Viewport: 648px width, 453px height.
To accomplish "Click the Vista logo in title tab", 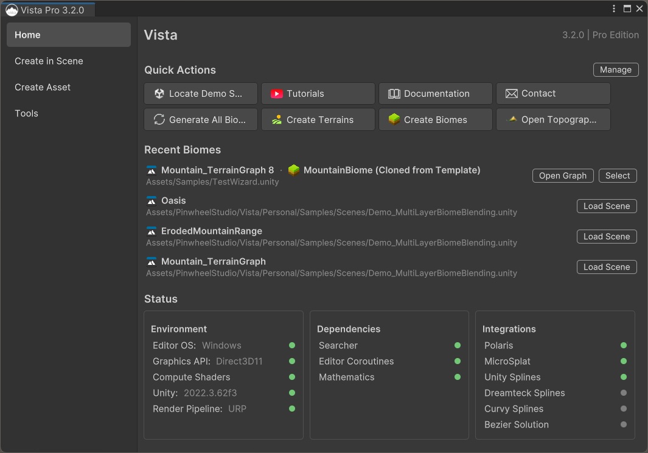I will coord(12,10).
